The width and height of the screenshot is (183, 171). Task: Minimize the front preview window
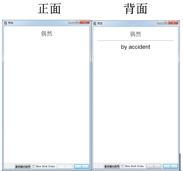[71, 22]
